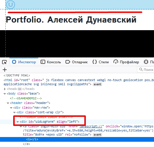Select the closing </a> tag row
Viewport: 154px width, 147px height.
pyautogui.click(x=26, y=144)
